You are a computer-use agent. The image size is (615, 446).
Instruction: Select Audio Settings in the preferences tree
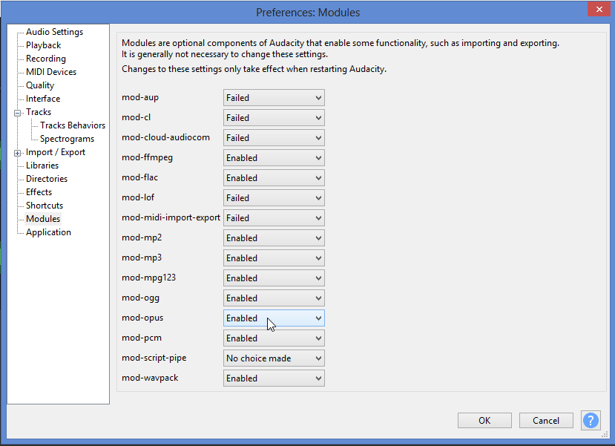[54, 32]
